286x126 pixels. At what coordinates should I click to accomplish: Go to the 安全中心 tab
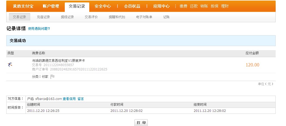click(103, 6)
